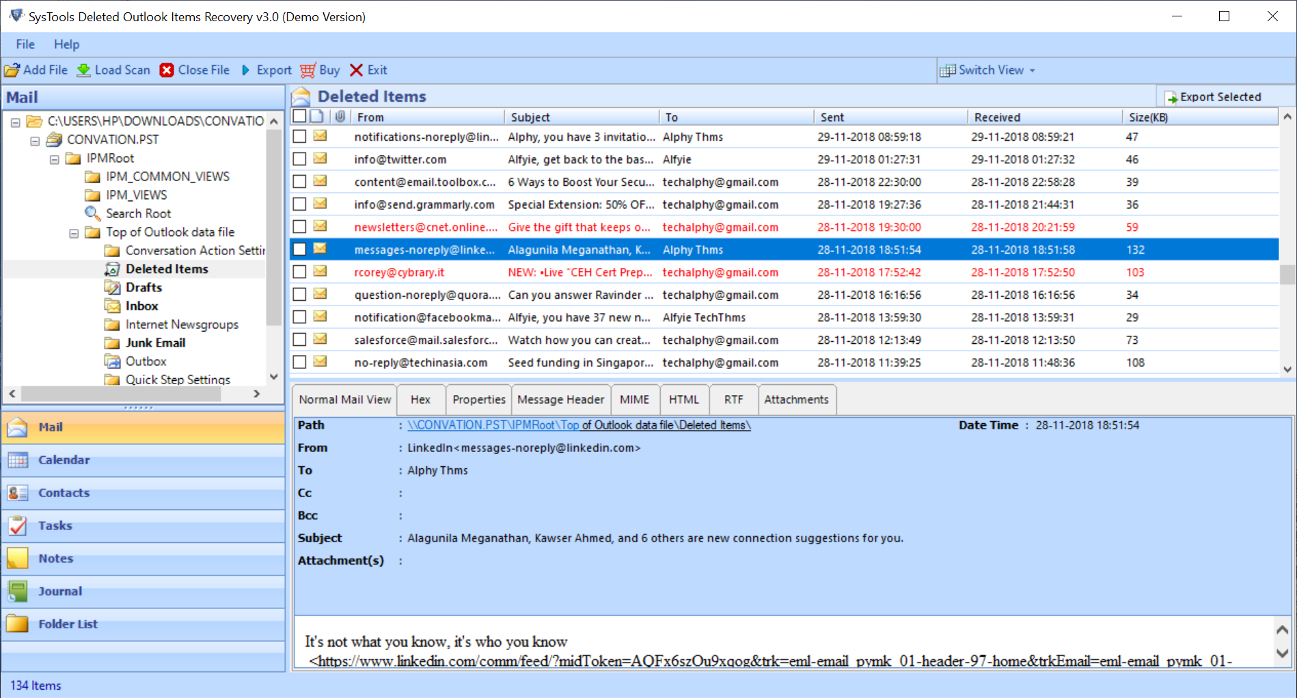Screen dimensions: 1297x698
Task: Switch to the Message Header tab
Action: point(560,400)
